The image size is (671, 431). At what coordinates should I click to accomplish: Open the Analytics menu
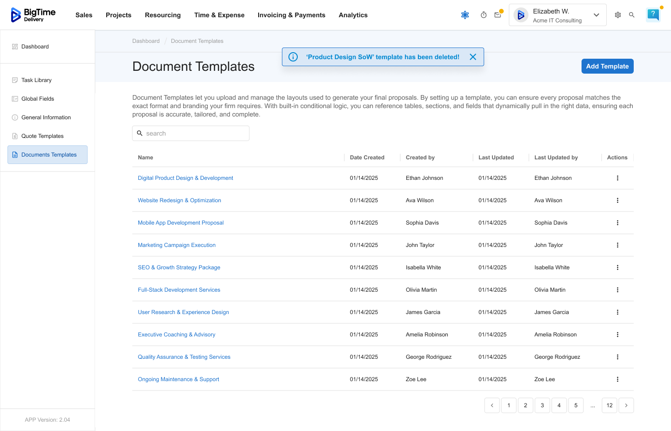tap(353, 15)
